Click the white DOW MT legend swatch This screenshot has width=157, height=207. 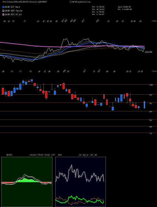point(3,11)
